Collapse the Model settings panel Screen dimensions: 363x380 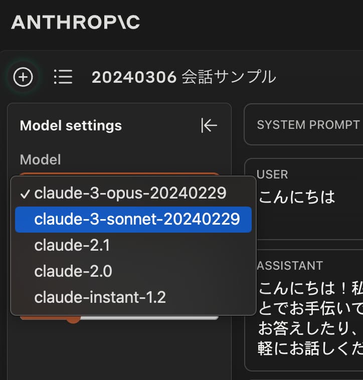point(209,125)
